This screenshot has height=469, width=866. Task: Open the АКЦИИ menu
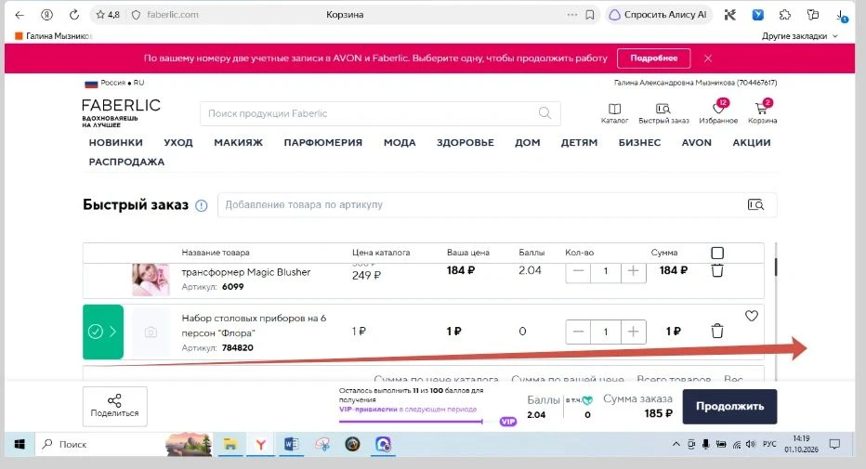point(752,142)
